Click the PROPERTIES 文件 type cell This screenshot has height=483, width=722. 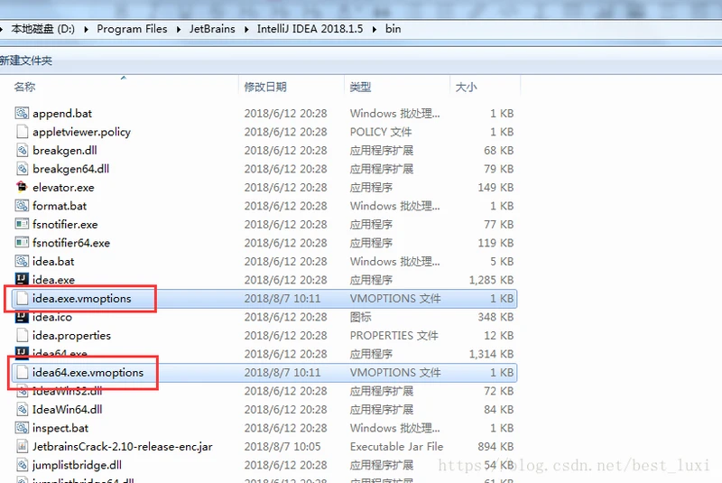point(394,336)
